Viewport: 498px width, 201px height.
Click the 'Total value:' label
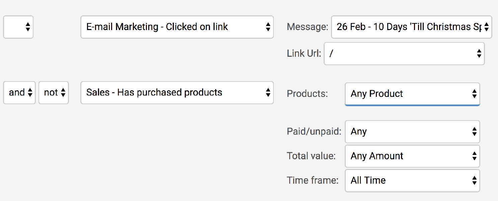[x=311, y=156]
